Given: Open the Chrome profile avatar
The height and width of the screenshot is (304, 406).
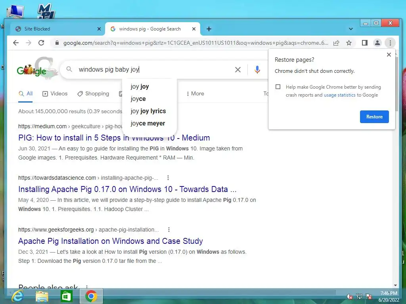Looking at the screenshot, I should tap(377, 43).
